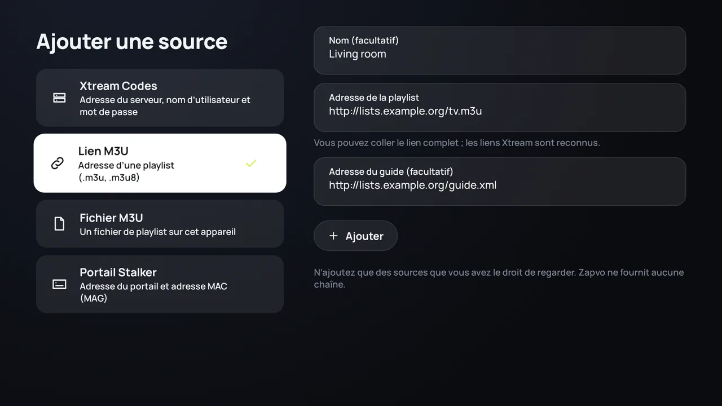Edit the Adresse de la playlist field
722x406 pixels.
point(500,107)
